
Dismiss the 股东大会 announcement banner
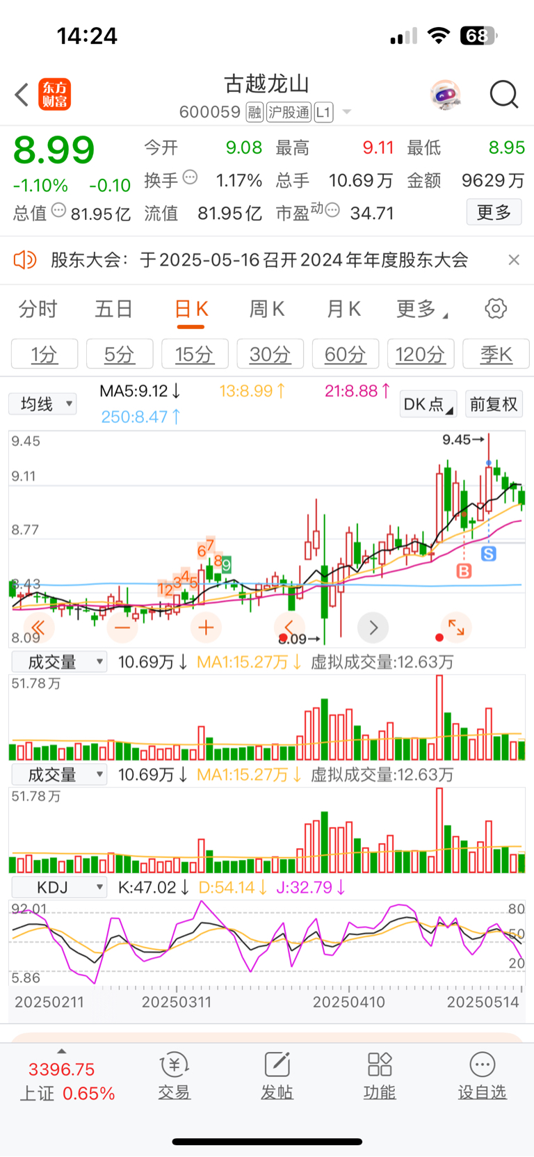coord(514,260)
